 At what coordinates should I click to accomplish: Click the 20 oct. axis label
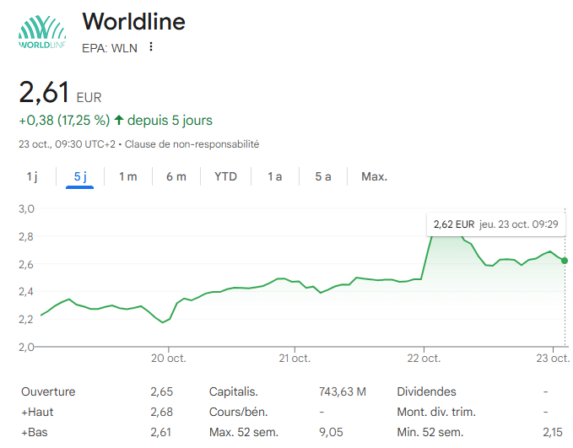coord(169,358)
